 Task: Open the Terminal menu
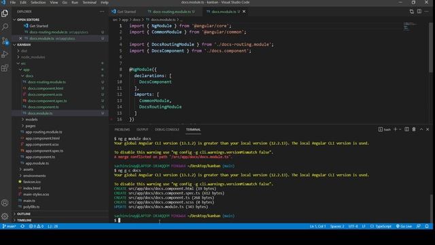(89, 3)
